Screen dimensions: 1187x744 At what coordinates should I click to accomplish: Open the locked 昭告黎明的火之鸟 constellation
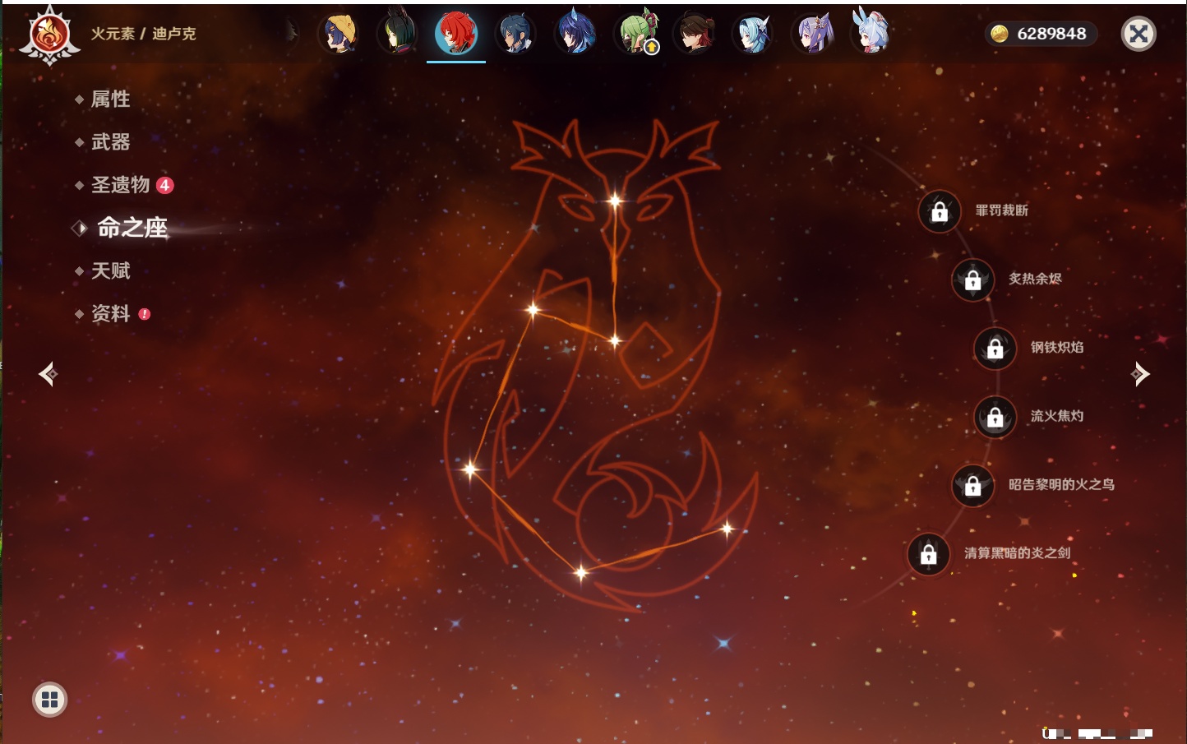pyautogui.click(x=973, y=485)
